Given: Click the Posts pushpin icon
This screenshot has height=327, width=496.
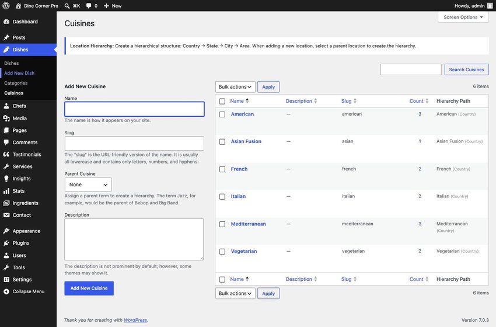Looking at the screenshot, I should coord(6,37).
